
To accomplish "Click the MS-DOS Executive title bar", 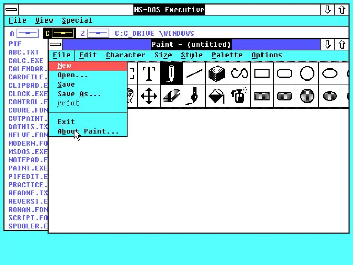I will (x=169, y=10).
